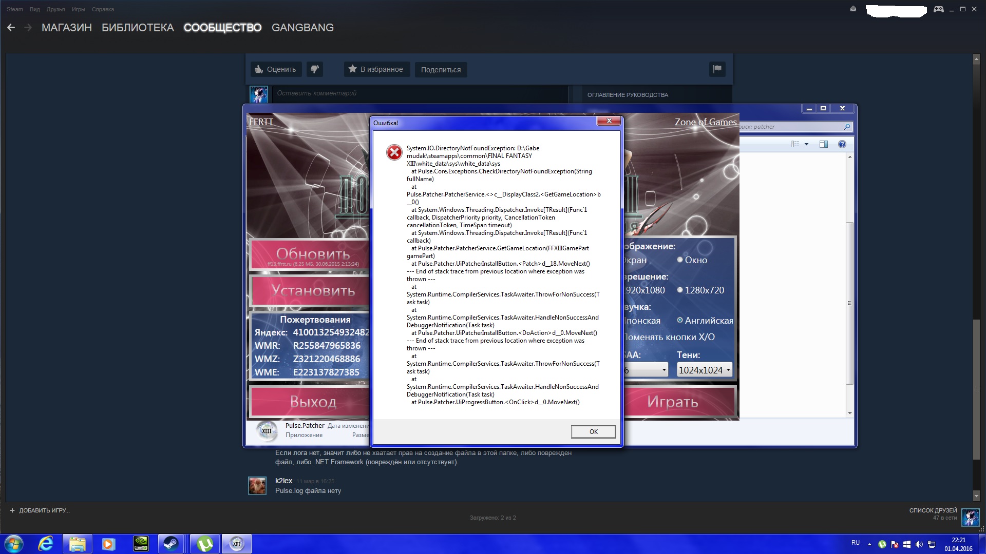
Task: Expand the AA dropdown arrow in the patcher
Action: coord(664,370)
